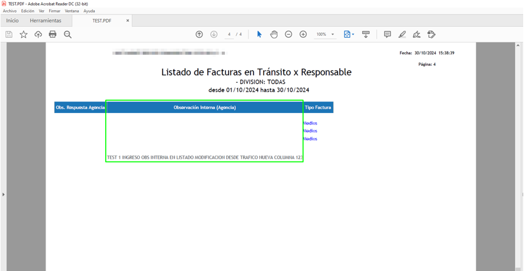This screenshot has height=271, width=525.
Task: Select the Highlight text pen tool
Action: (x=402, y=35)
